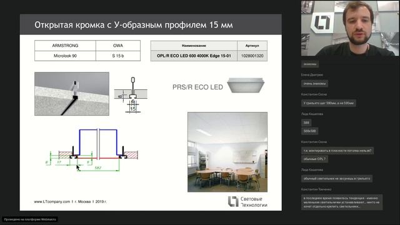Image resolution: width=400 pixels, height=225 pixels.
Task: Click the ceiling edge photo with black profile
Action: 72,94
